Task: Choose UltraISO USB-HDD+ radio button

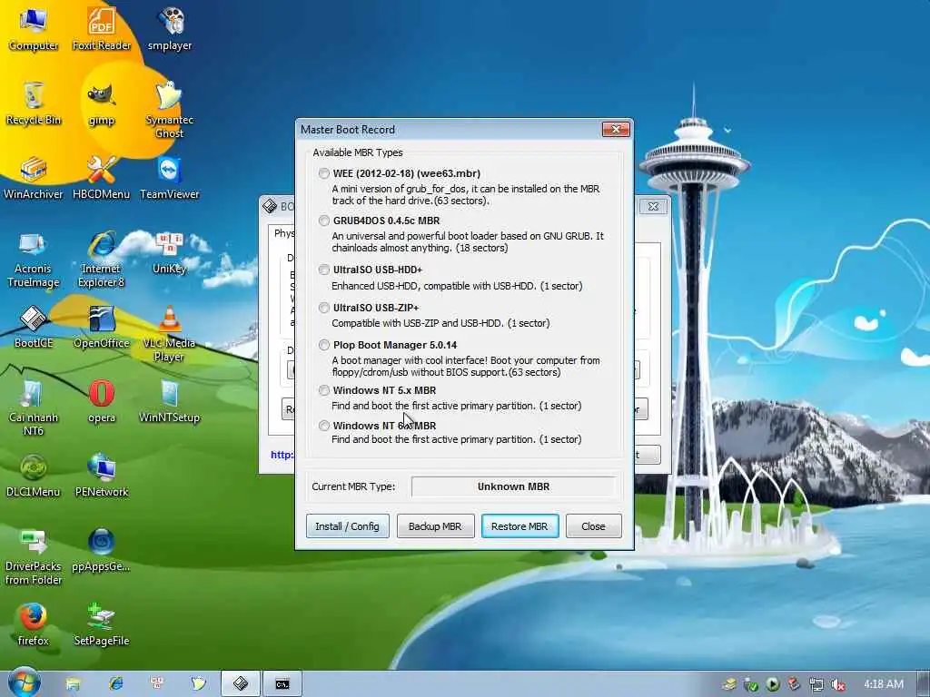Action: 324,270
